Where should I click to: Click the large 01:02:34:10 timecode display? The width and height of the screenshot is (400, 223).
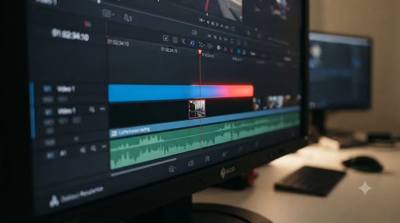click(x=70, y=35)
